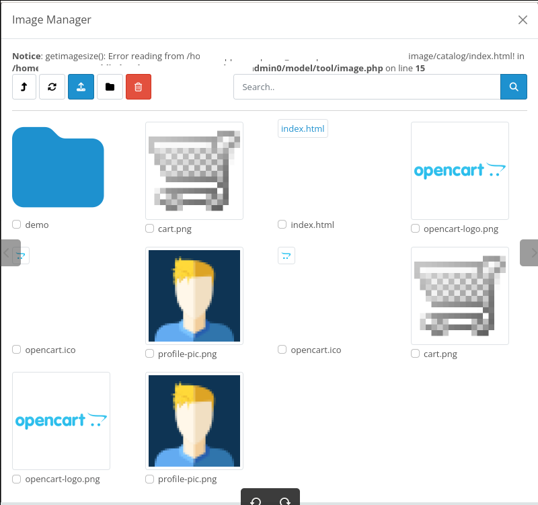This screenshot has height=505, width=538.
Task: Click inside the Search input field
Action: [x=367, y=87]
